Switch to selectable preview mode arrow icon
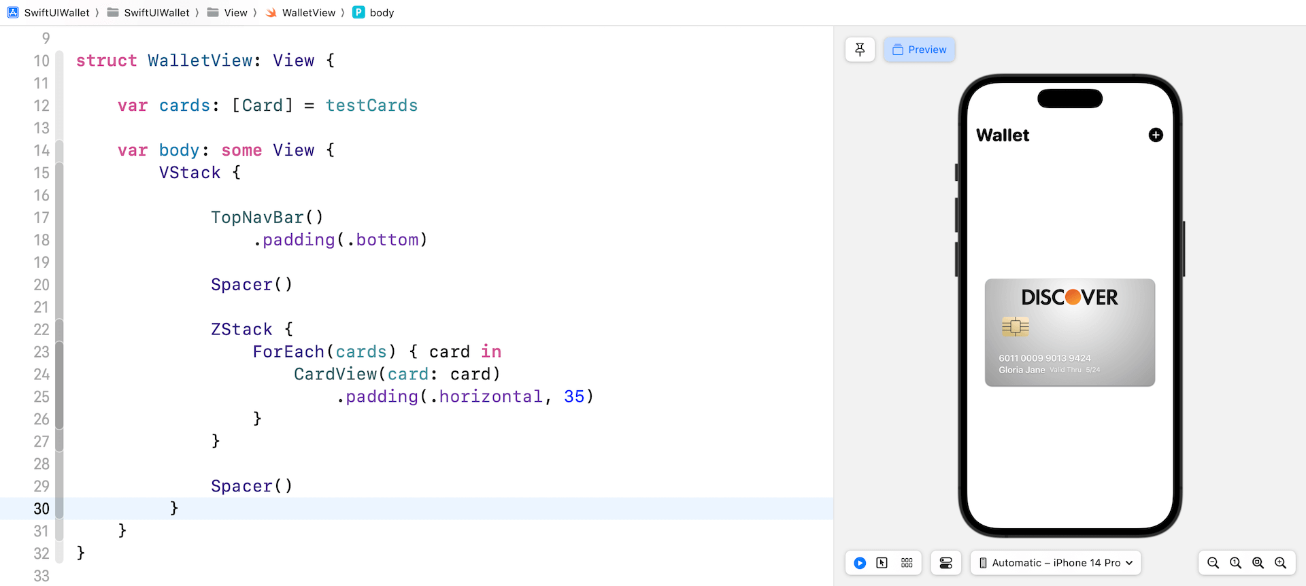Image resolution: width=1306 pixels, height=586 pixels. pos(882,563)
